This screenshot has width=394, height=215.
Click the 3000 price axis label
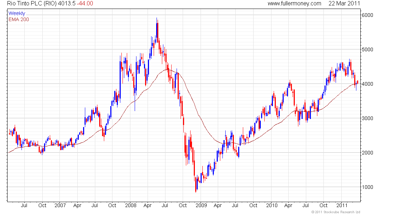[367, 118]
